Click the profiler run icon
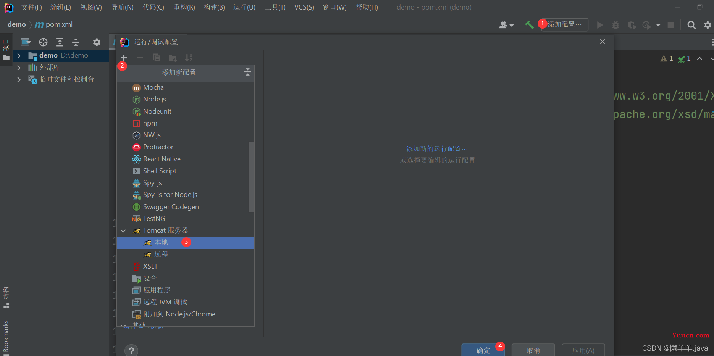This screenshot has width=714, height=356. coord(646,25)
